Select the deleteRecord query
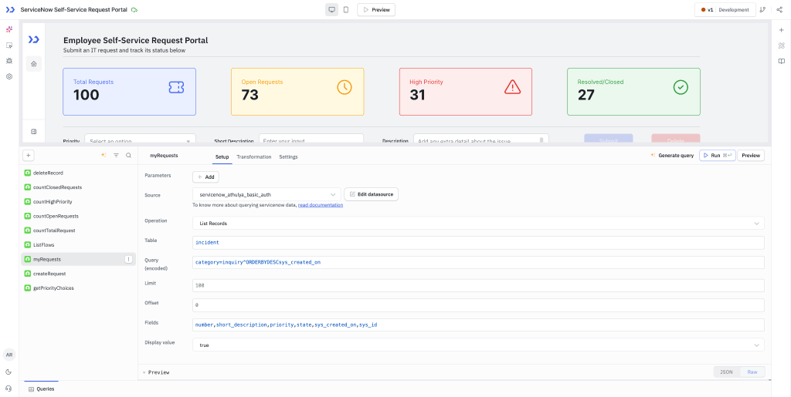 pyautogui.click(x=78, y=173)
